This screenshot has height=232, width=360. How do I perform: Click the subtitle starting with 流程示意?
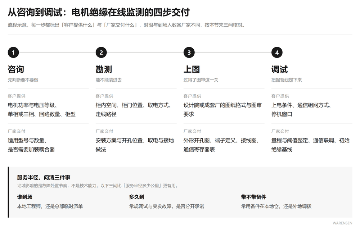127,25
